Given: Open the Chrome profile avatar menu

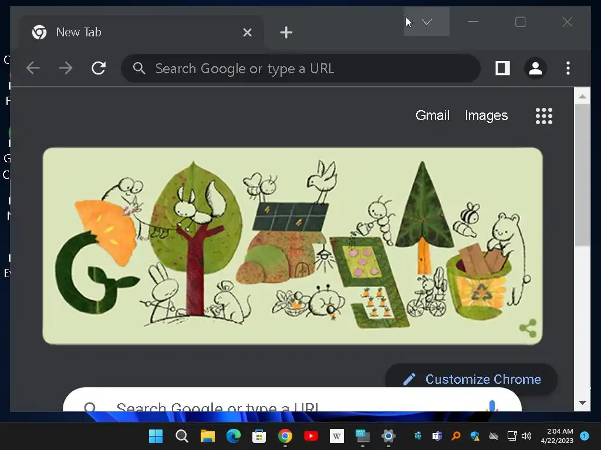Looking at the screenshot, I should coord(535,69).
